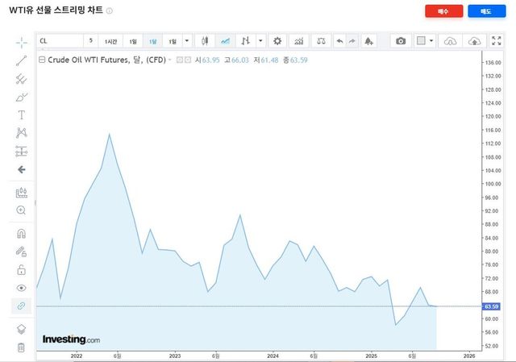This screenshot has height=362, width=516.
Task: Click the info icon beside chart title
Action: (110, 10)
